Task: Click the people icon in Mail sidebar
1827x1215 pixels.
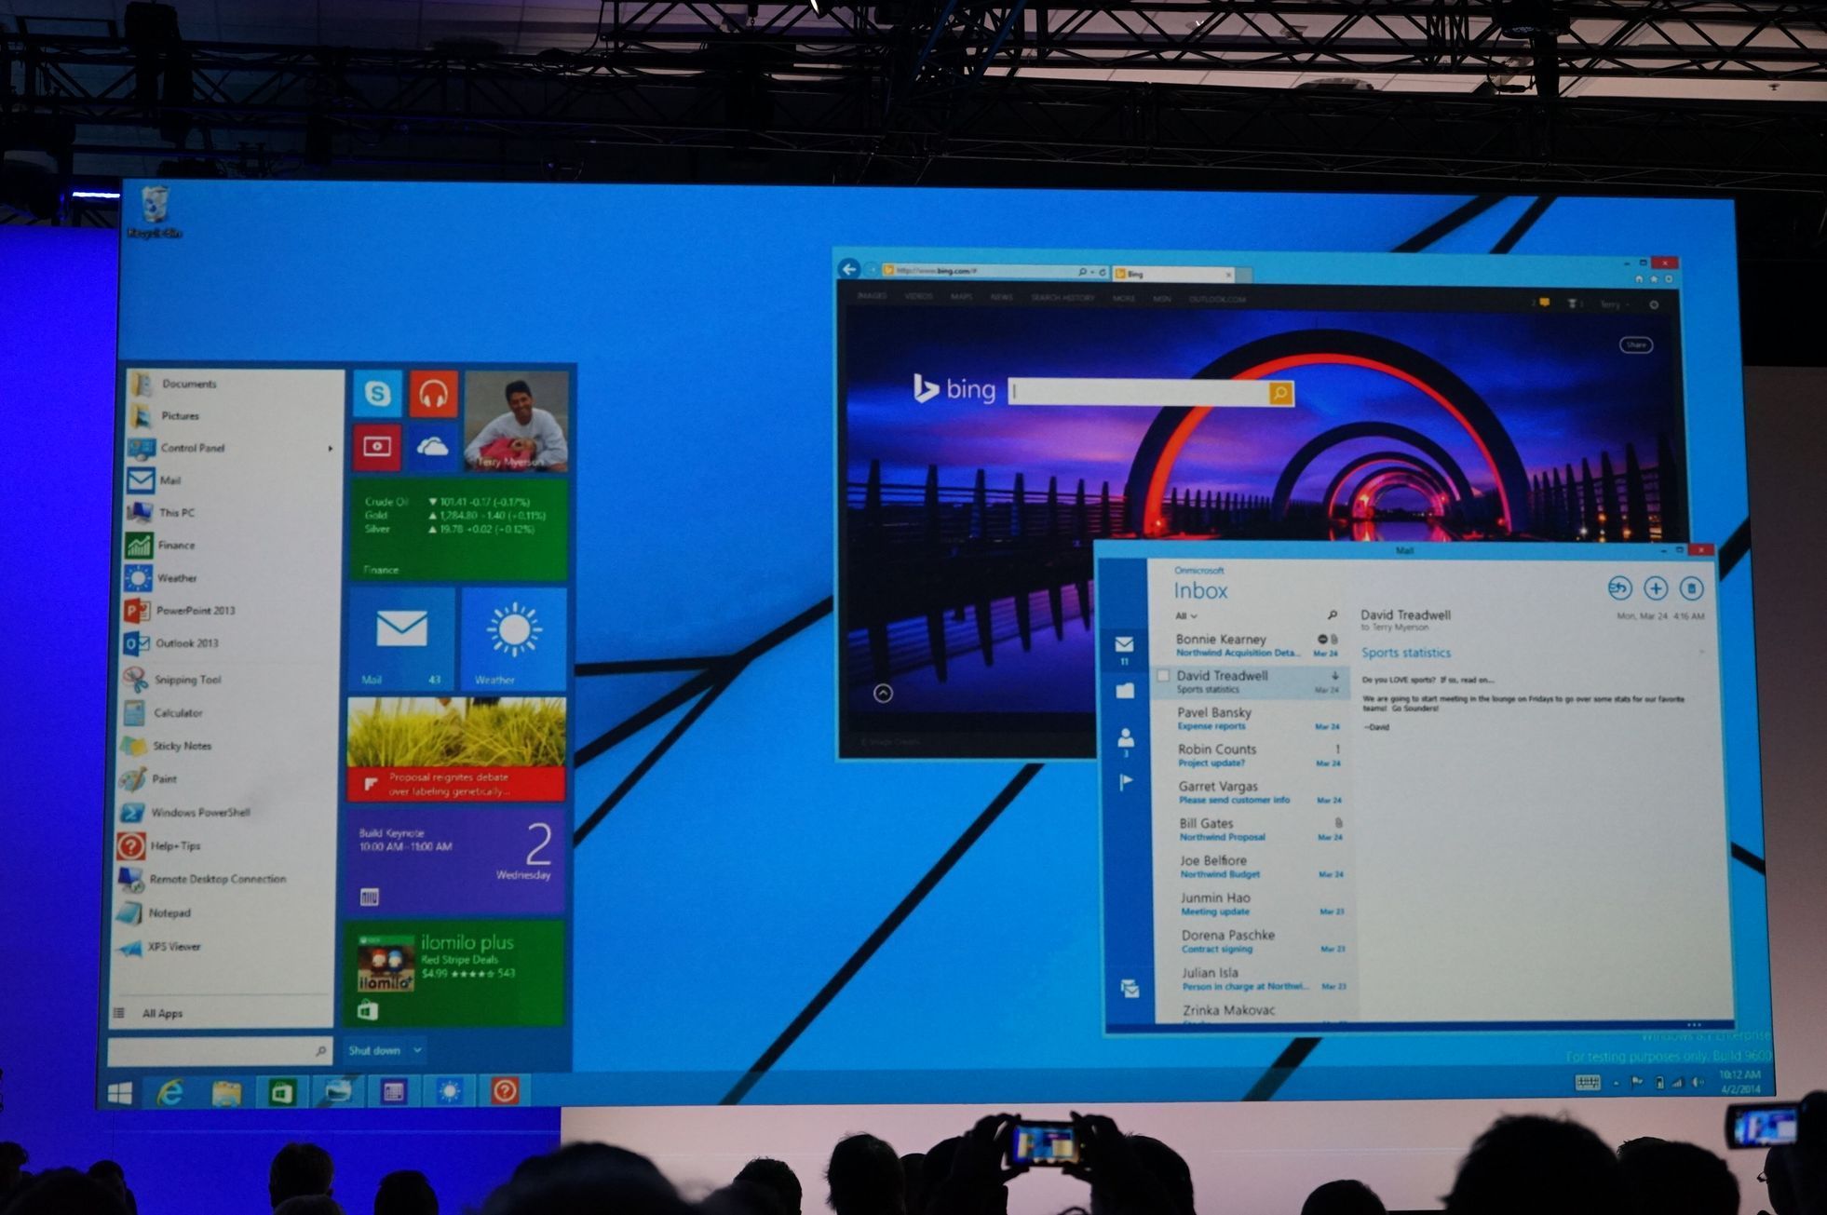Action: tap(1126, 738)
